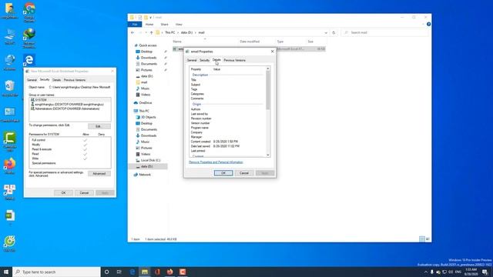
Task: Click Back arrow in File Explorer
Action: click(x=132, y=32)
